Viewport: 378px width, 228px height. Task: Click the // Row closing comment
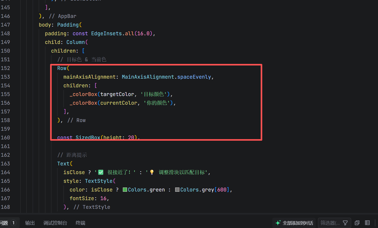(x=77, y=120)
